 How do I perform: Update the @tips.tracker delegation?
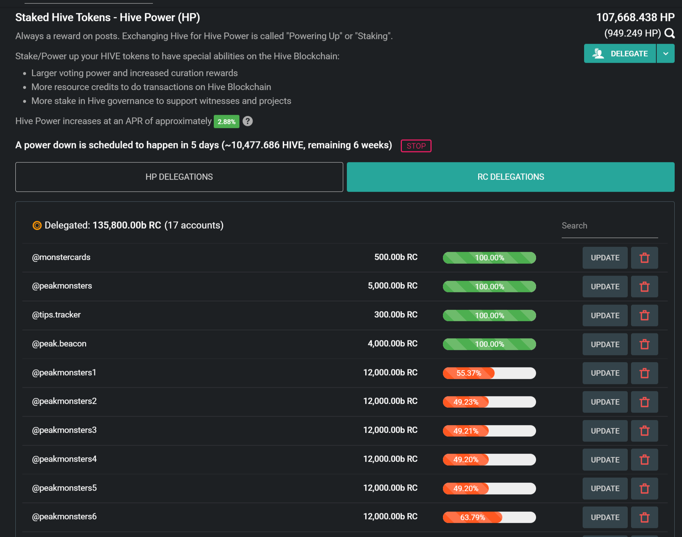[605, 315]
